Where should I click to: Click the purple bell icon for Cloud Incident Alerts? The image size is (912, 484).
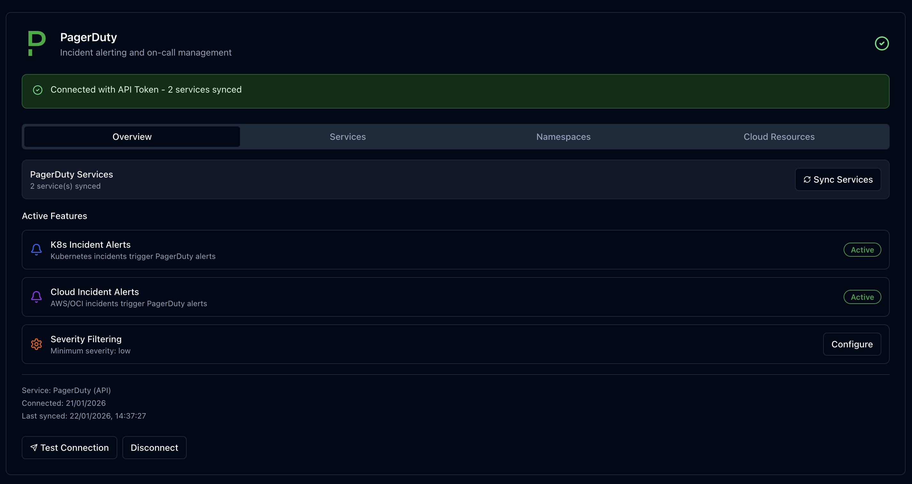[36, 297]
